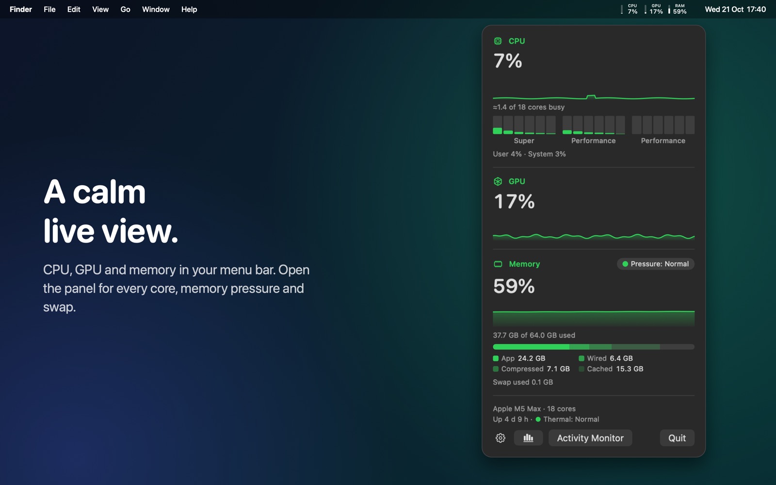Screen dimensions: 776x485
Task: Click CPU 7% indicator in menu bar
Action: pyautogui.click(x=630, y=9)
